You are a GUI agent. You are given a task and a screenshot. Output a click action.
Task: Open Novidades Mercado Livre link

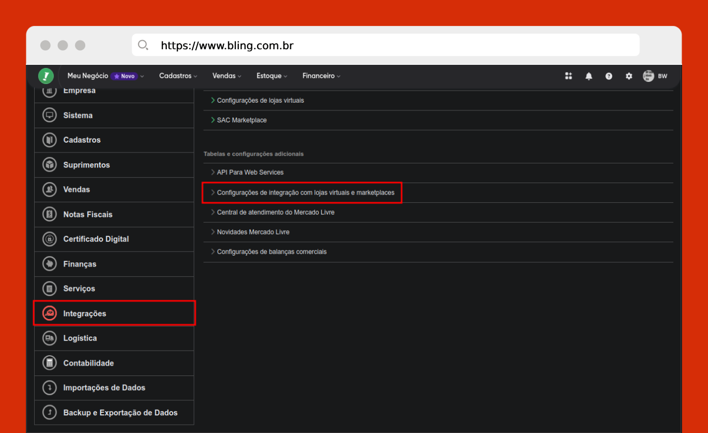pyautogui.click(x=253, y=232)
